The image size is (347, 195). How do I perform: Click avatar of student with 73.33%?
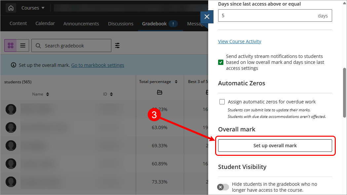tap(11, 182)
